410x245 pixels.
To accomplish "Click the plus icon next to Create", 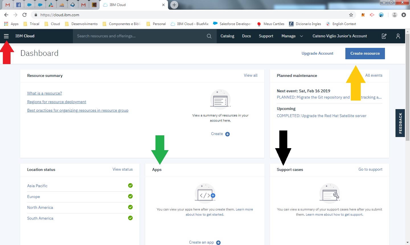I will click(x=227, y=134).
